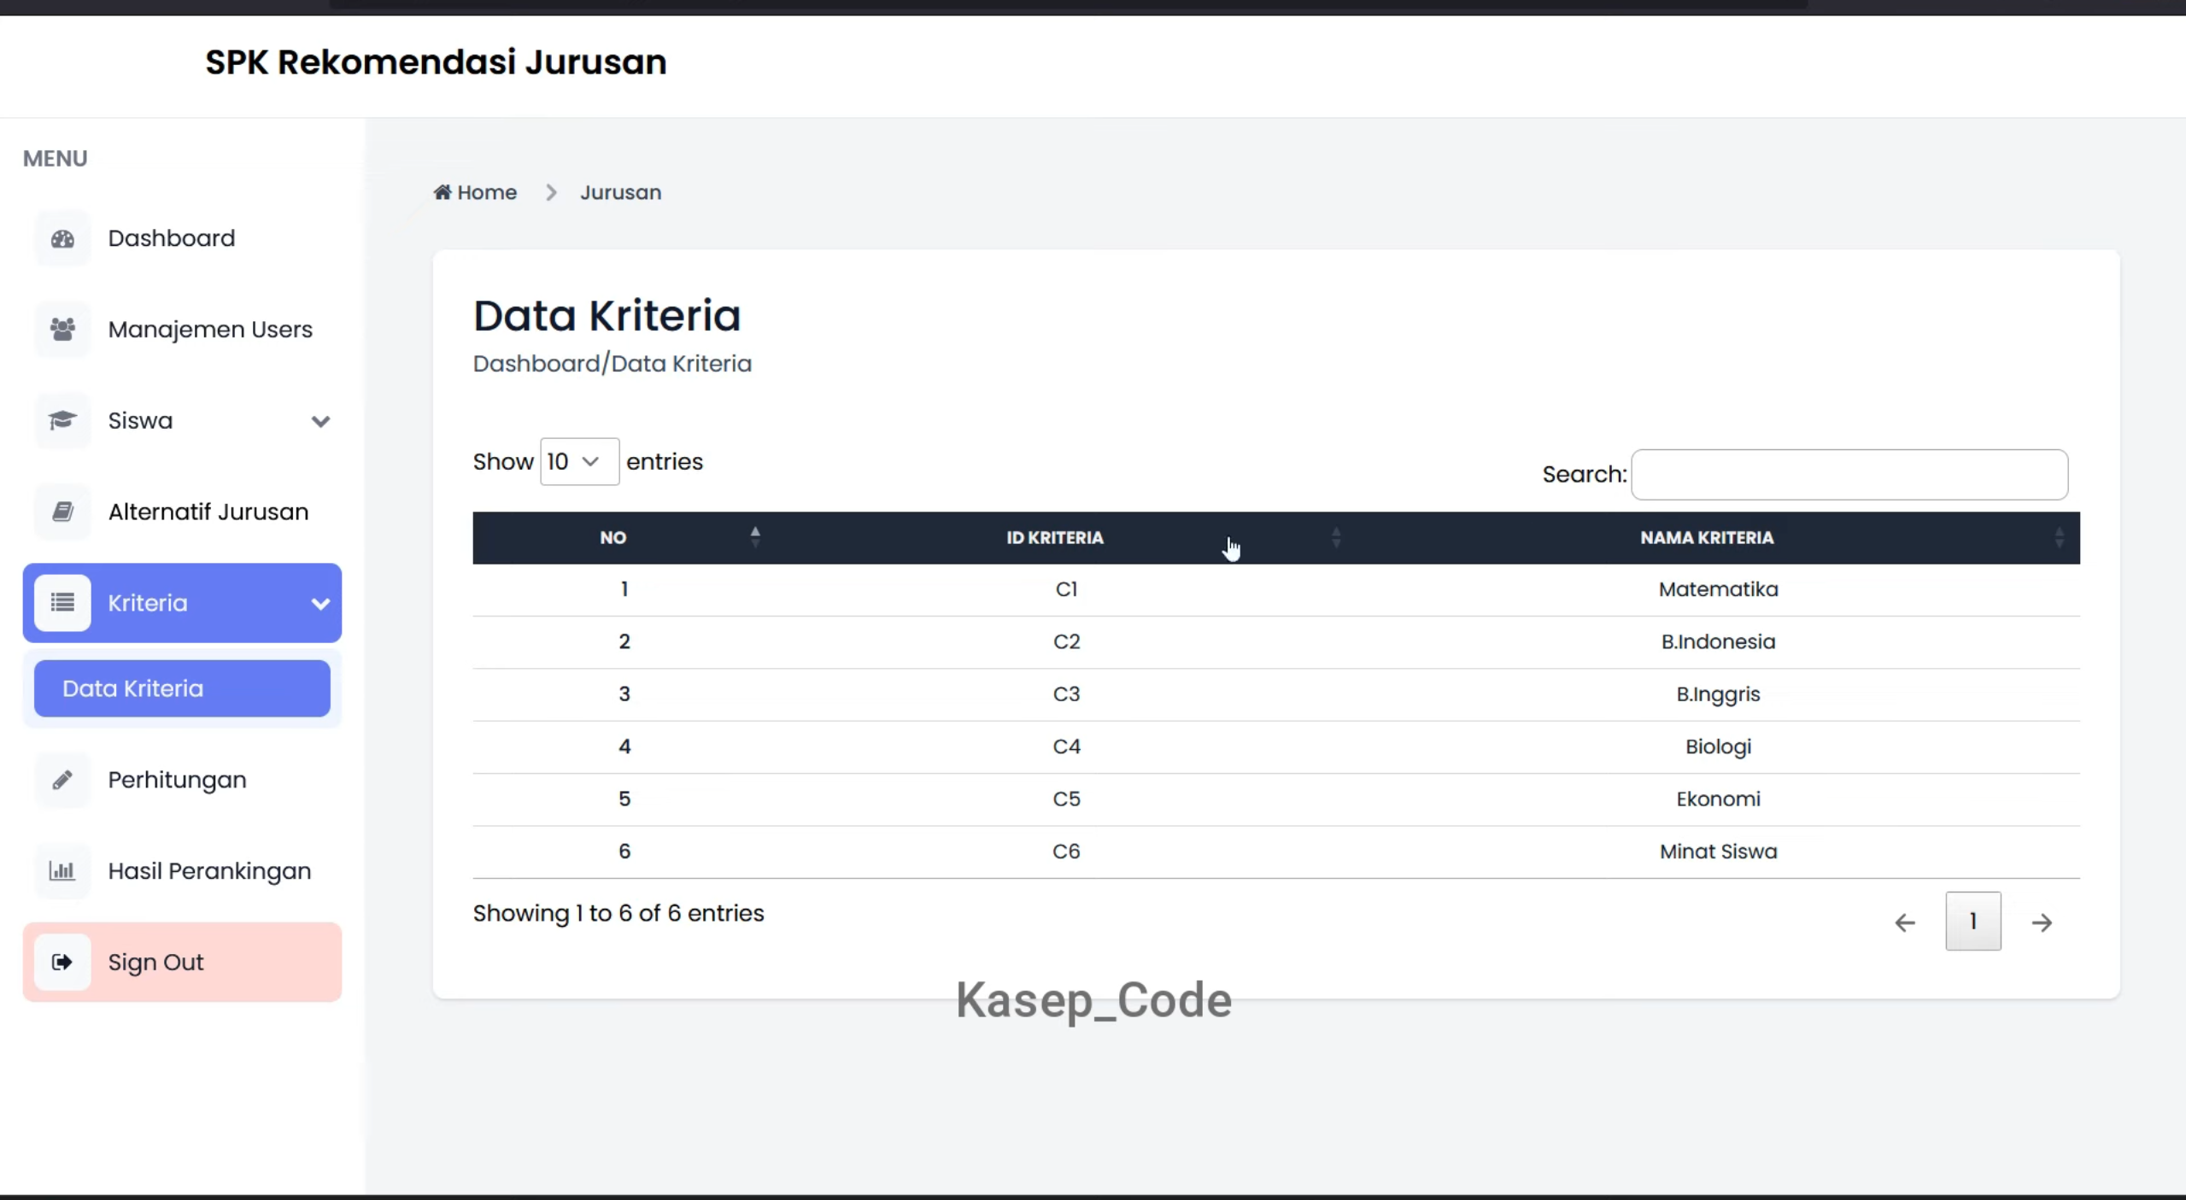Viewport: 2186px width, 1200px height.
Task: Click the Ekonomi cell
Action: (1718, 799)
